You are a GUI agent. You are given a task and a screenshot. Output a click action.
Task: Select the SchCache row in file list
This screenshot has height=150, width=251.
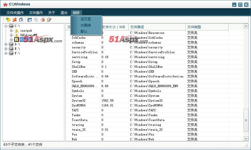tap(155, 38)
